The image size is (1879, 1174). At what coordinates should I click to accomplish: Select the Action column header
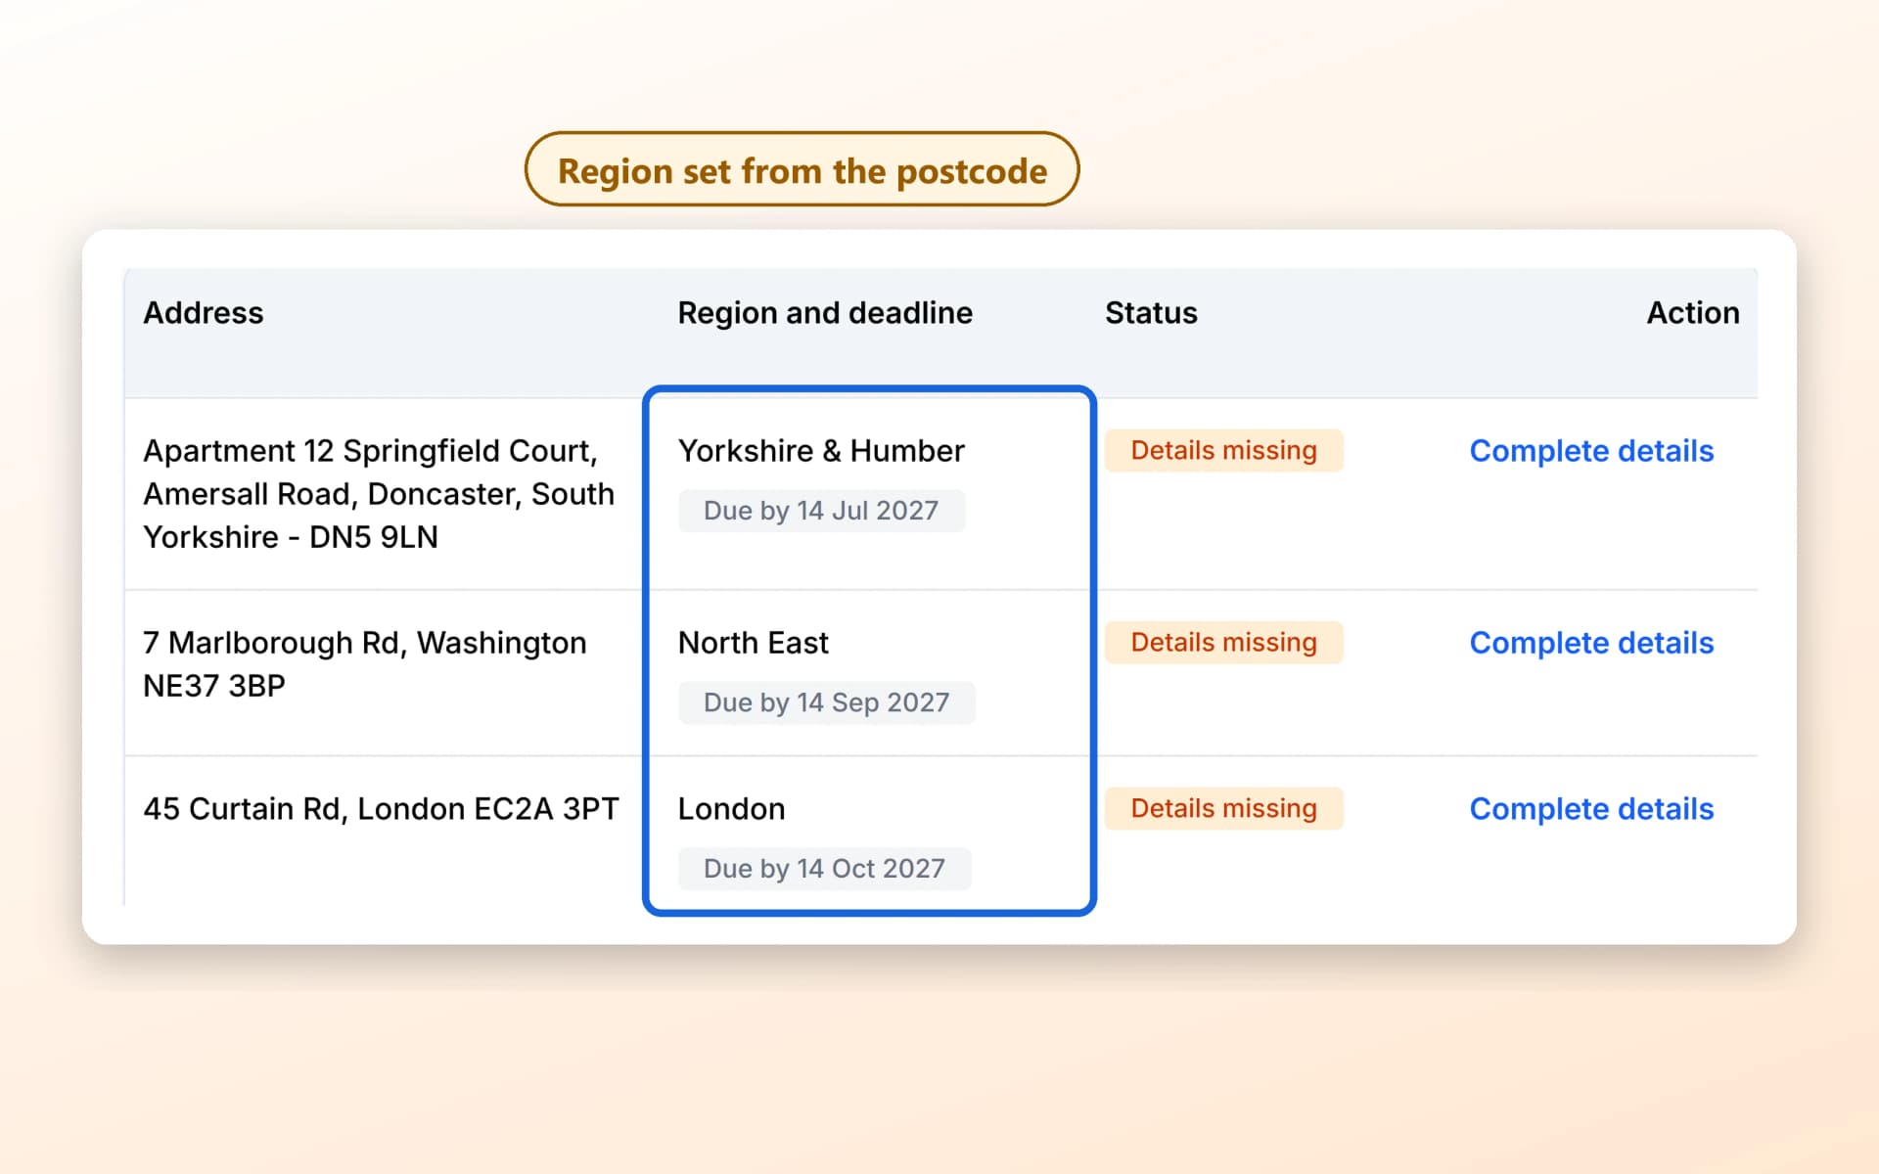coord(1693,313)
